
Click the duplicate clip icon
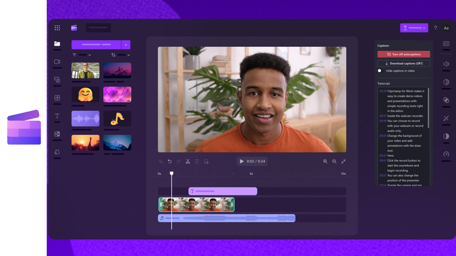click(206, 161)
